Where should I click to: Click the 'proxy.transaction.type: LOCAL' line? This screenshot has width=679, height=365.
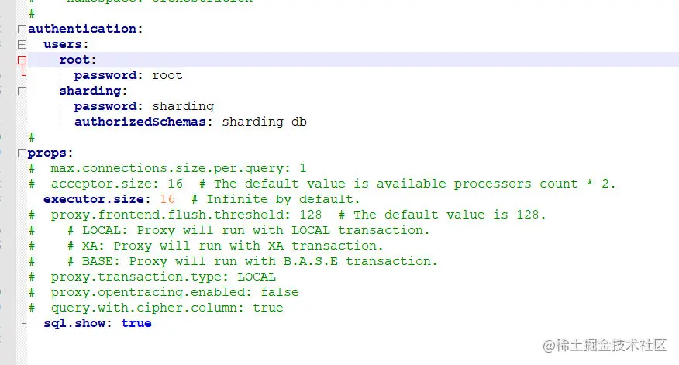pos(152,277)
